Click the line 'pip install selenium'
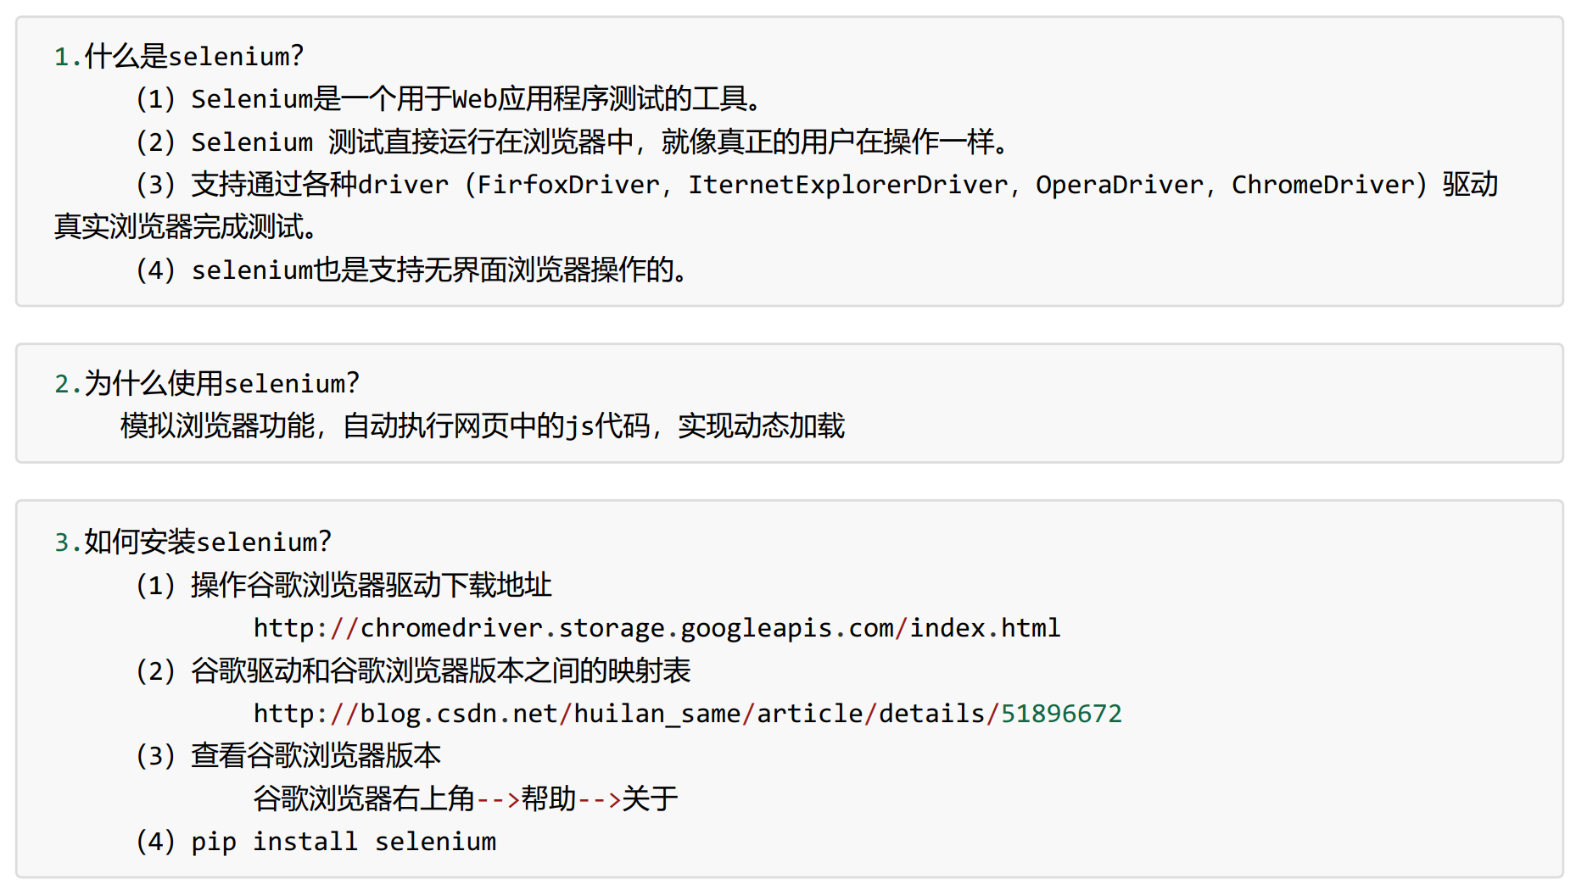 344,842
